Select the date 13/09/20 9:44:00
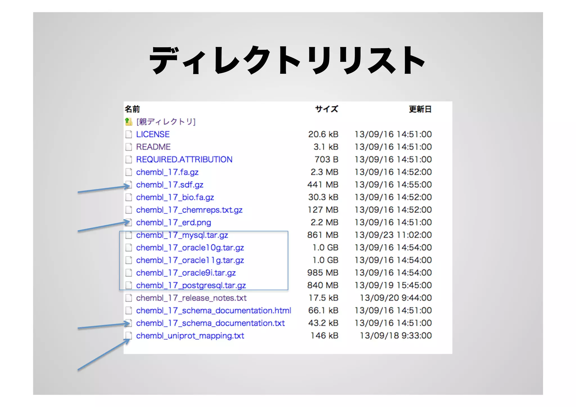This screenshot has width=576, height=407. tap(396, 298)
